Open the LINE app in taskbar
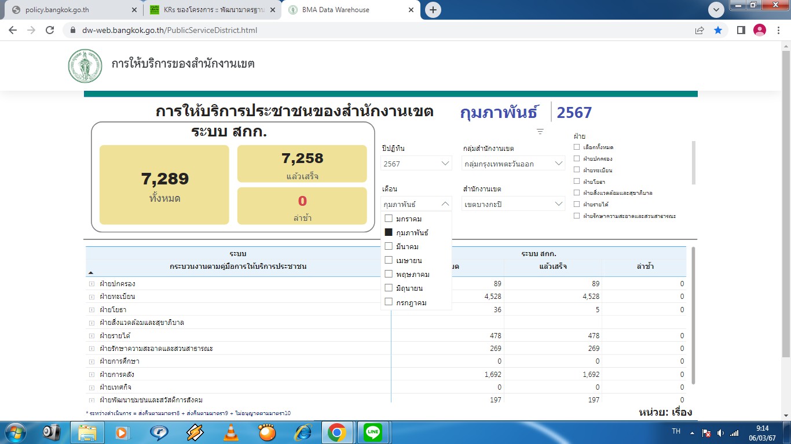 click(x=373, y=432)
